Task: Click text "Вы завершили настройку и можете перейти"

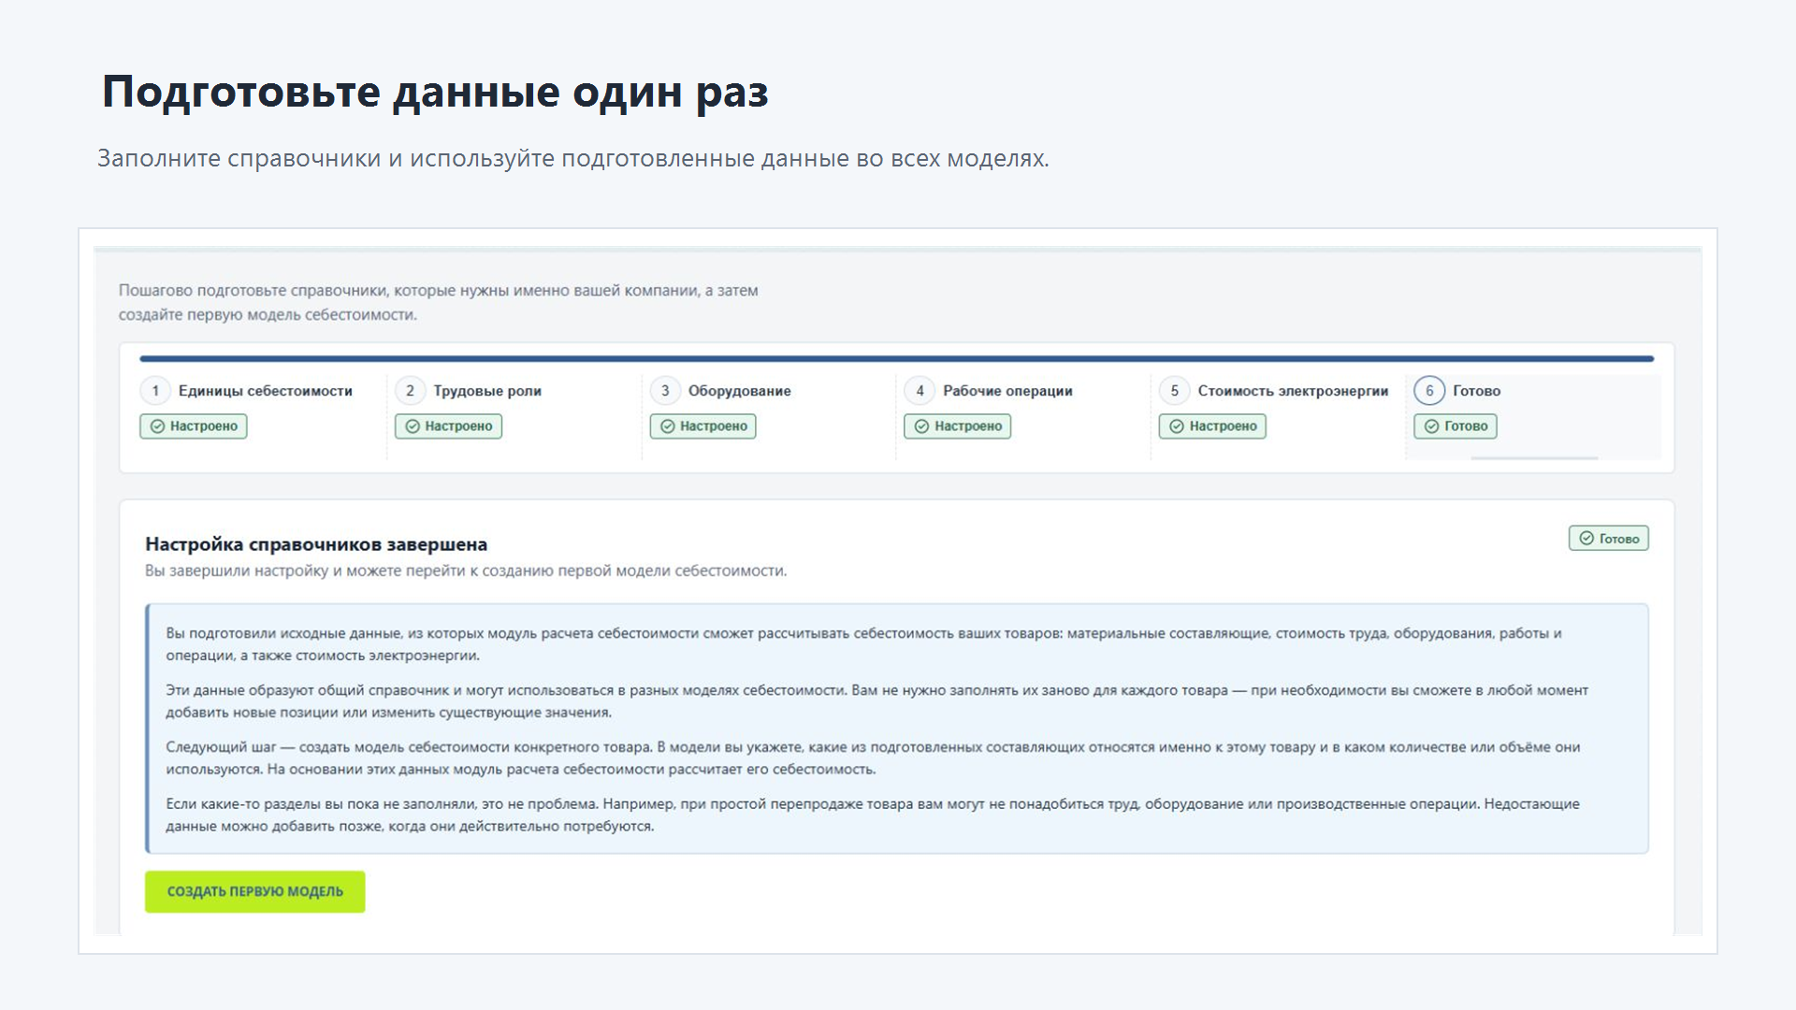Action: tap(466, 571)
